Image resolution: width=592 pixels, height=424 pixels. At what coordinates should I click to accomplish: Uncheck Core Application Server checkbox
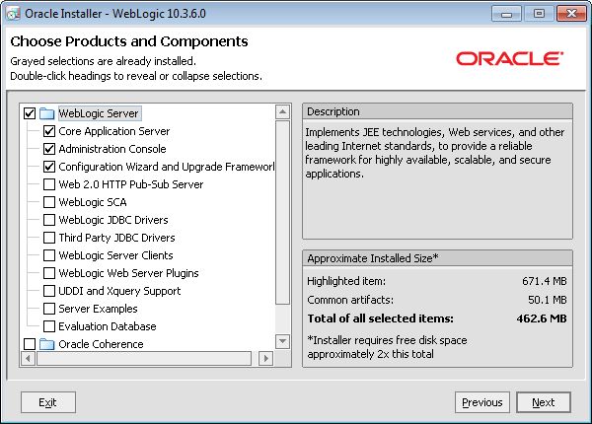click(49, 131)
